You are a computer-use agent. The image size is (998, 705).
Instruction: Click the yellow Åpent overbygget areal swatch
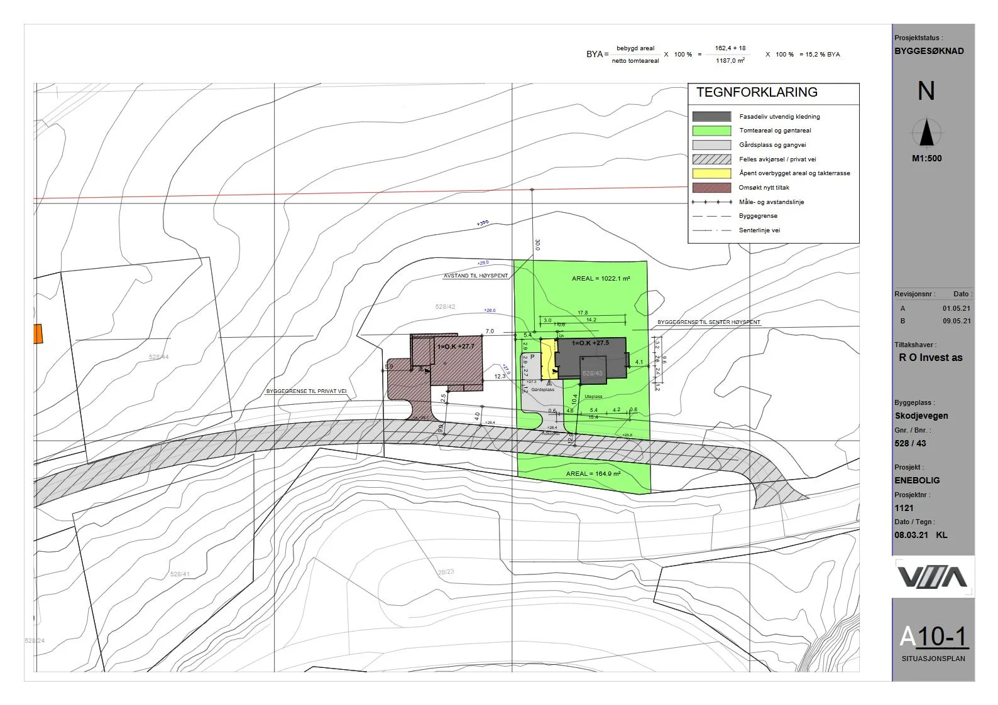tap(711, 173)
